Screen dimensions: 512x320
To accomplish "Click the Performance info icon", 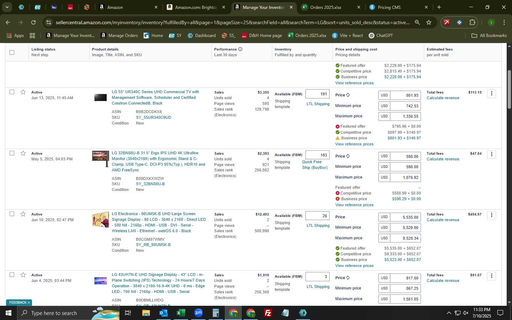I will (240, 49).
